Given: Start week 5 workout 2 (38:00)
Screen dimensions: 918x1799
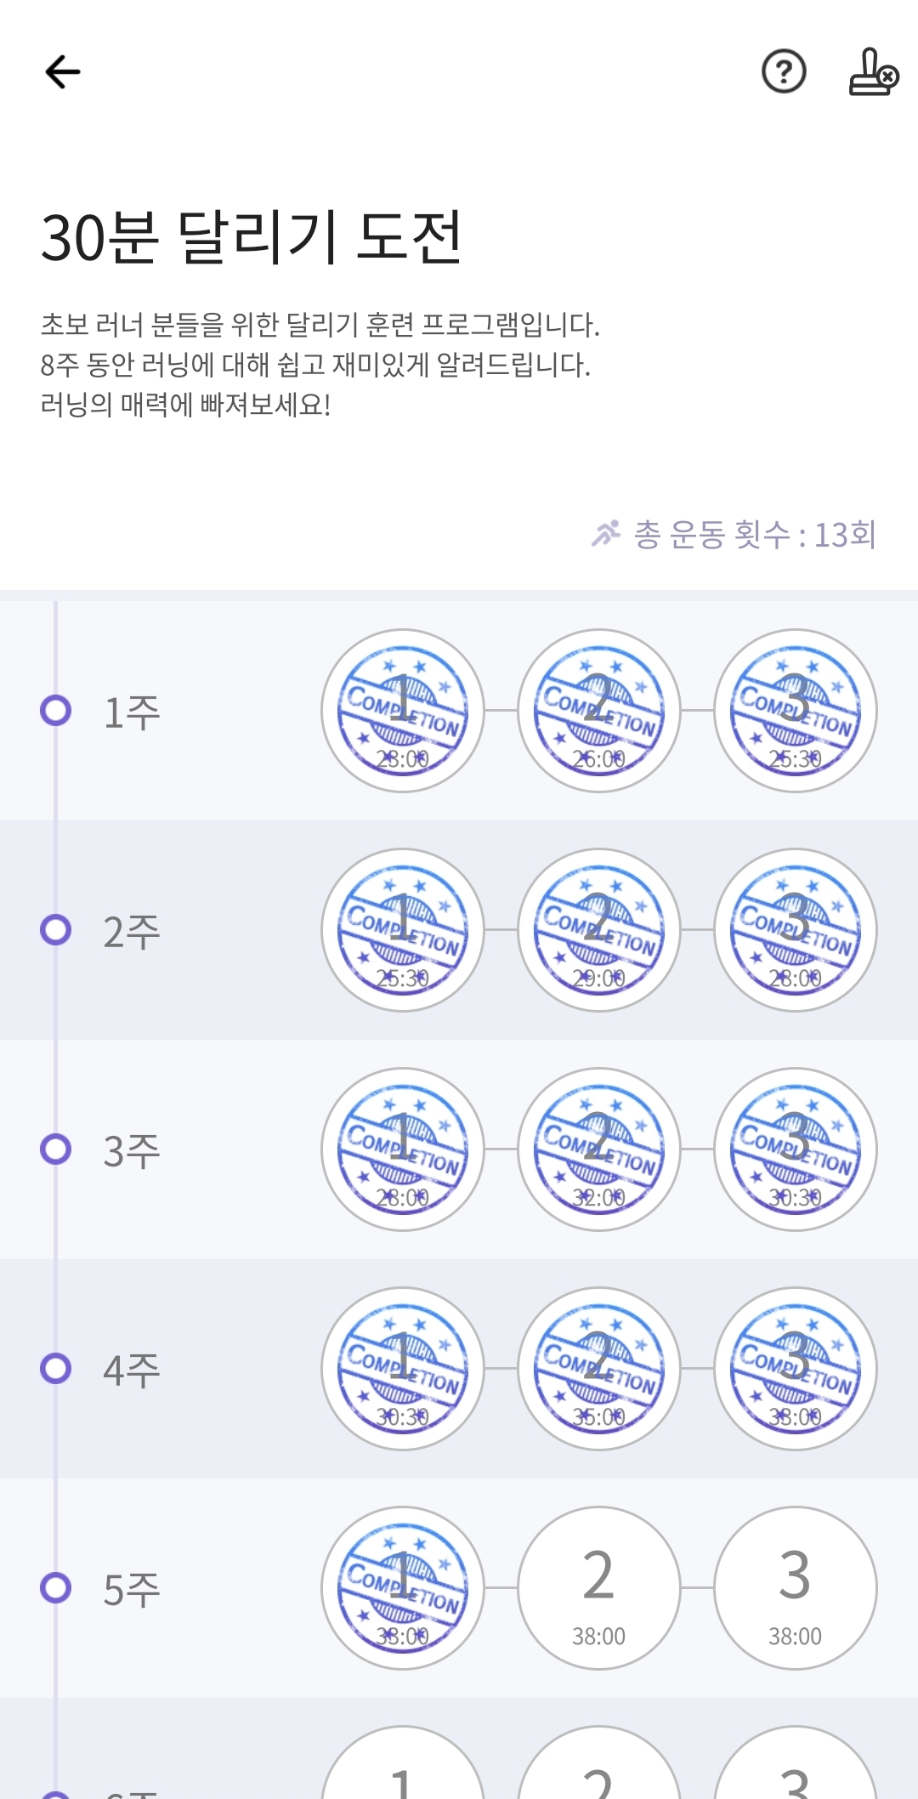Looking at the screenshot, I should coord(598,1588).
